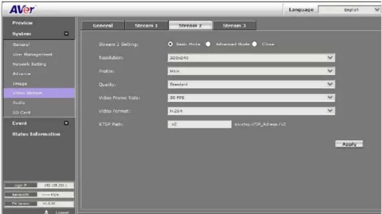Click the Stream 2 Setting label
382x214 pixels.
tap(119, 44)
